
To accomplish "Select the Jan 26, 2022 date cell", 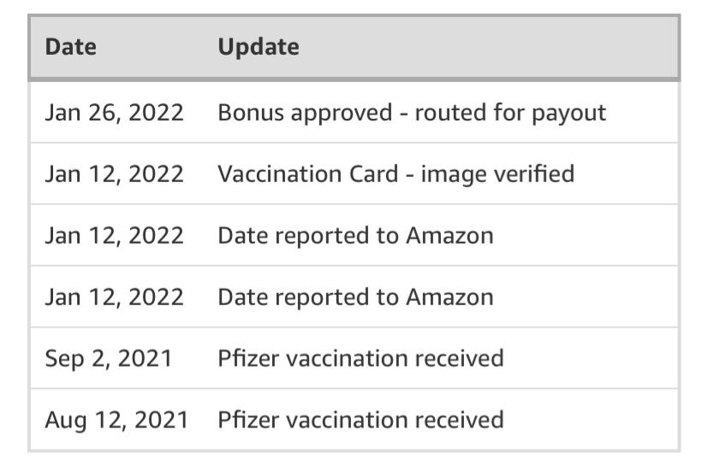I will point(114,112).
